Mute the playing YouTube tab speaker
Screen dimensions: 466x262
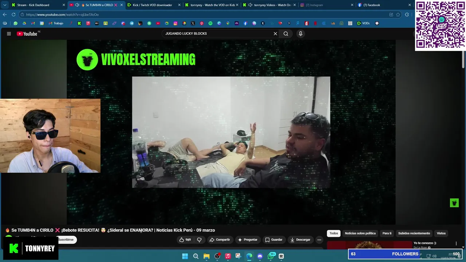click(77, 5)
